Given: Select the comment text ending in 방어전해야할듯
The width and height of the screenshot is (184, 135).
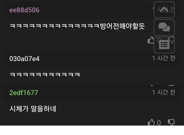Looking at the screenshot, I should coord(77,26).
